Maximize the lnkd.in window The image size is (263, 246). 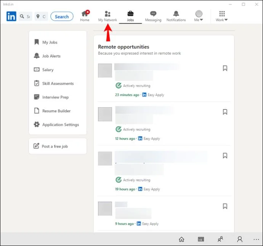pos(244,4)
